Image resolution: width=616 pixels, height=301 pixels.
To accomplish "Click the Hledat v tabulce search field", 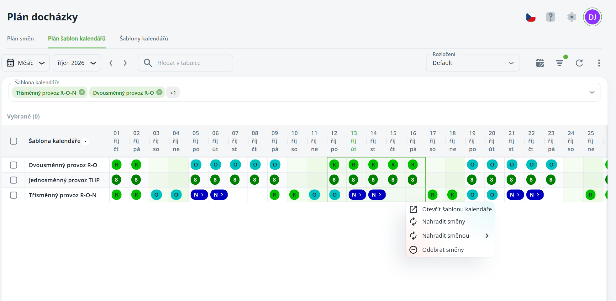I will point(186,63).
